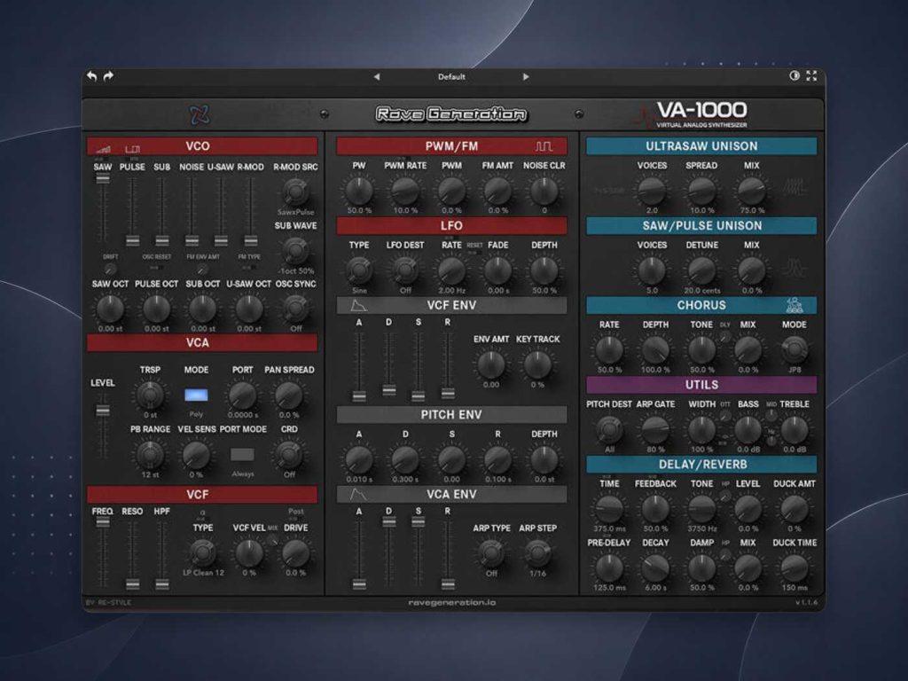The width and height of the screenshot is (908, 681).
Task: Click the PULSE level fader handle
Action: 133,240
